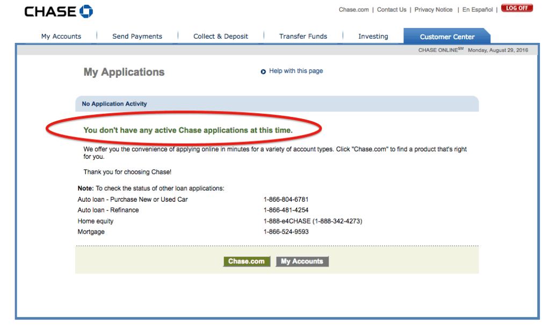Image resolution: width=550 pixels, height=325 pixels.
Task: Switch to Collect & Deposit tab
Action: click(221, 36)
